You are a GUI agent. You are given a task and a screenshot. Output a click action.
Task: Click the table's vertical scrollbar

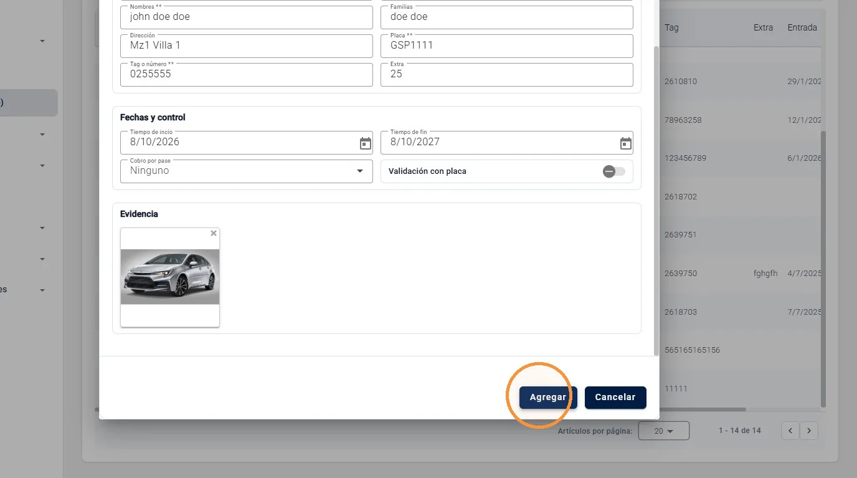pyautogui.click(x=823, y=269)
